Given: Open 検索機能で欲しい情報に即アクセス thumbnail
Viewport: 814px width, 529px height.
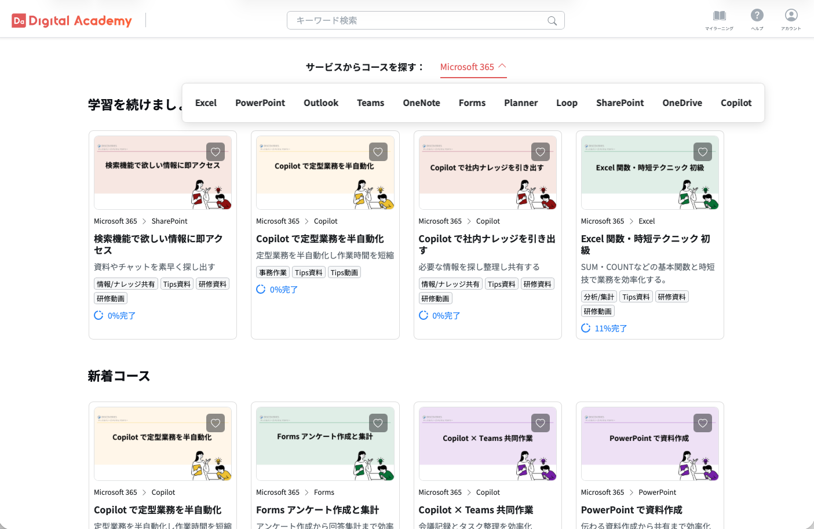Looking at the screenshot, I should 163,173.
